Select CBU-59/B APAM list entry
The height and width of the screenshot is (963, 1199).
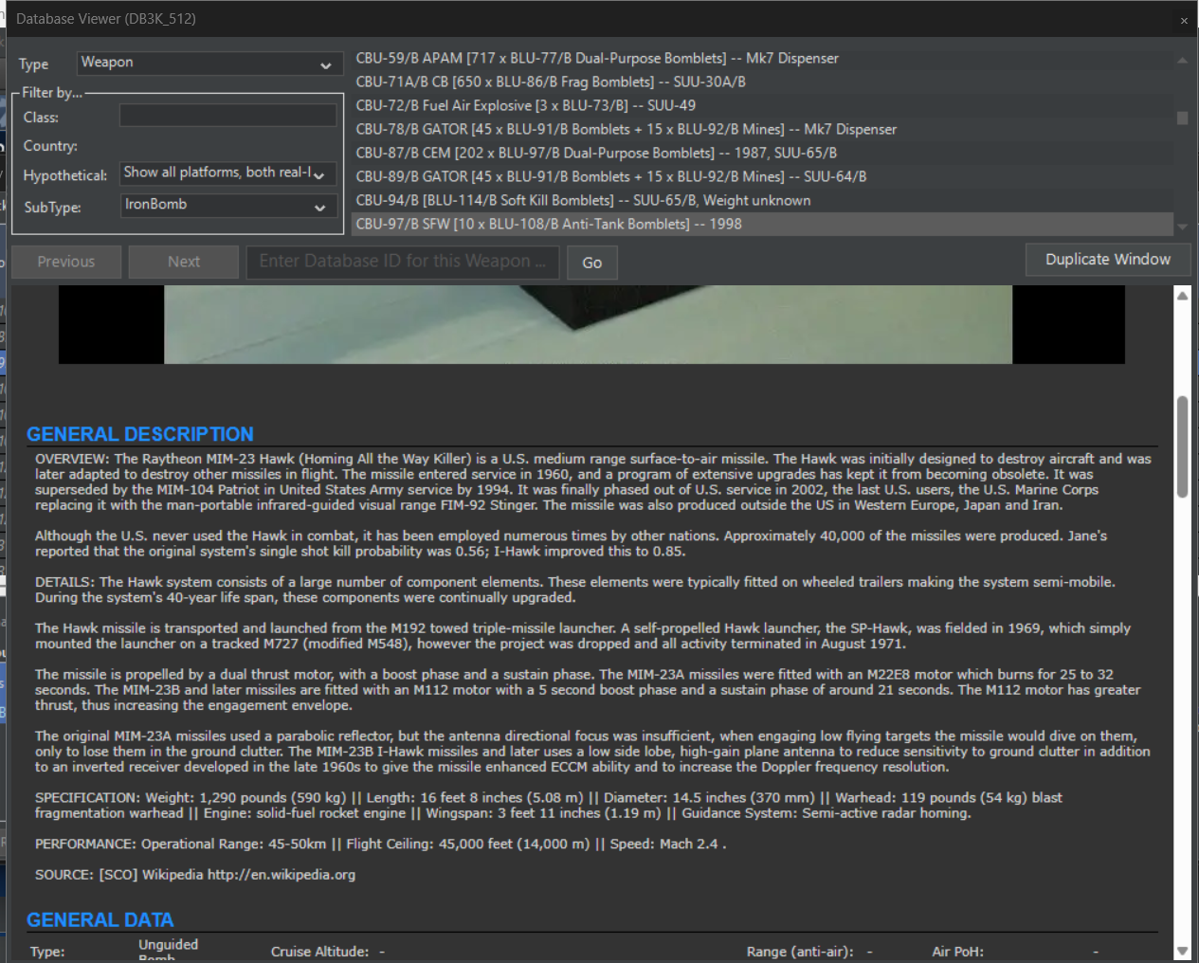tap(762, 58)
